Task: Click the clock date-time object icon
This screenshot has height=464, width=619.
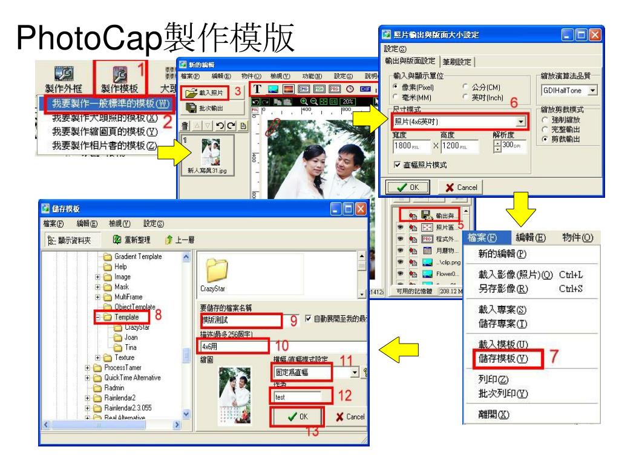Action: point(350,89)
